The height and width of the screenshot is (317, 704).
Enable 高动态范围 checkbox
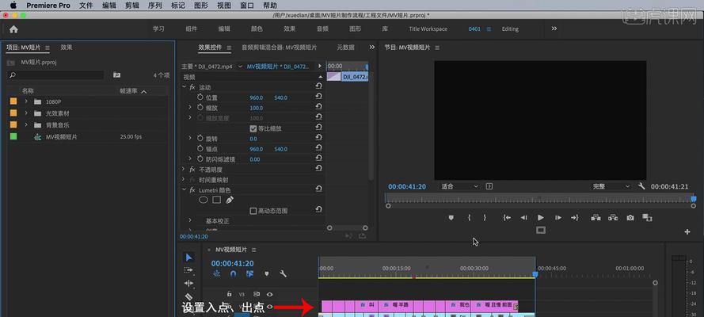253,211
